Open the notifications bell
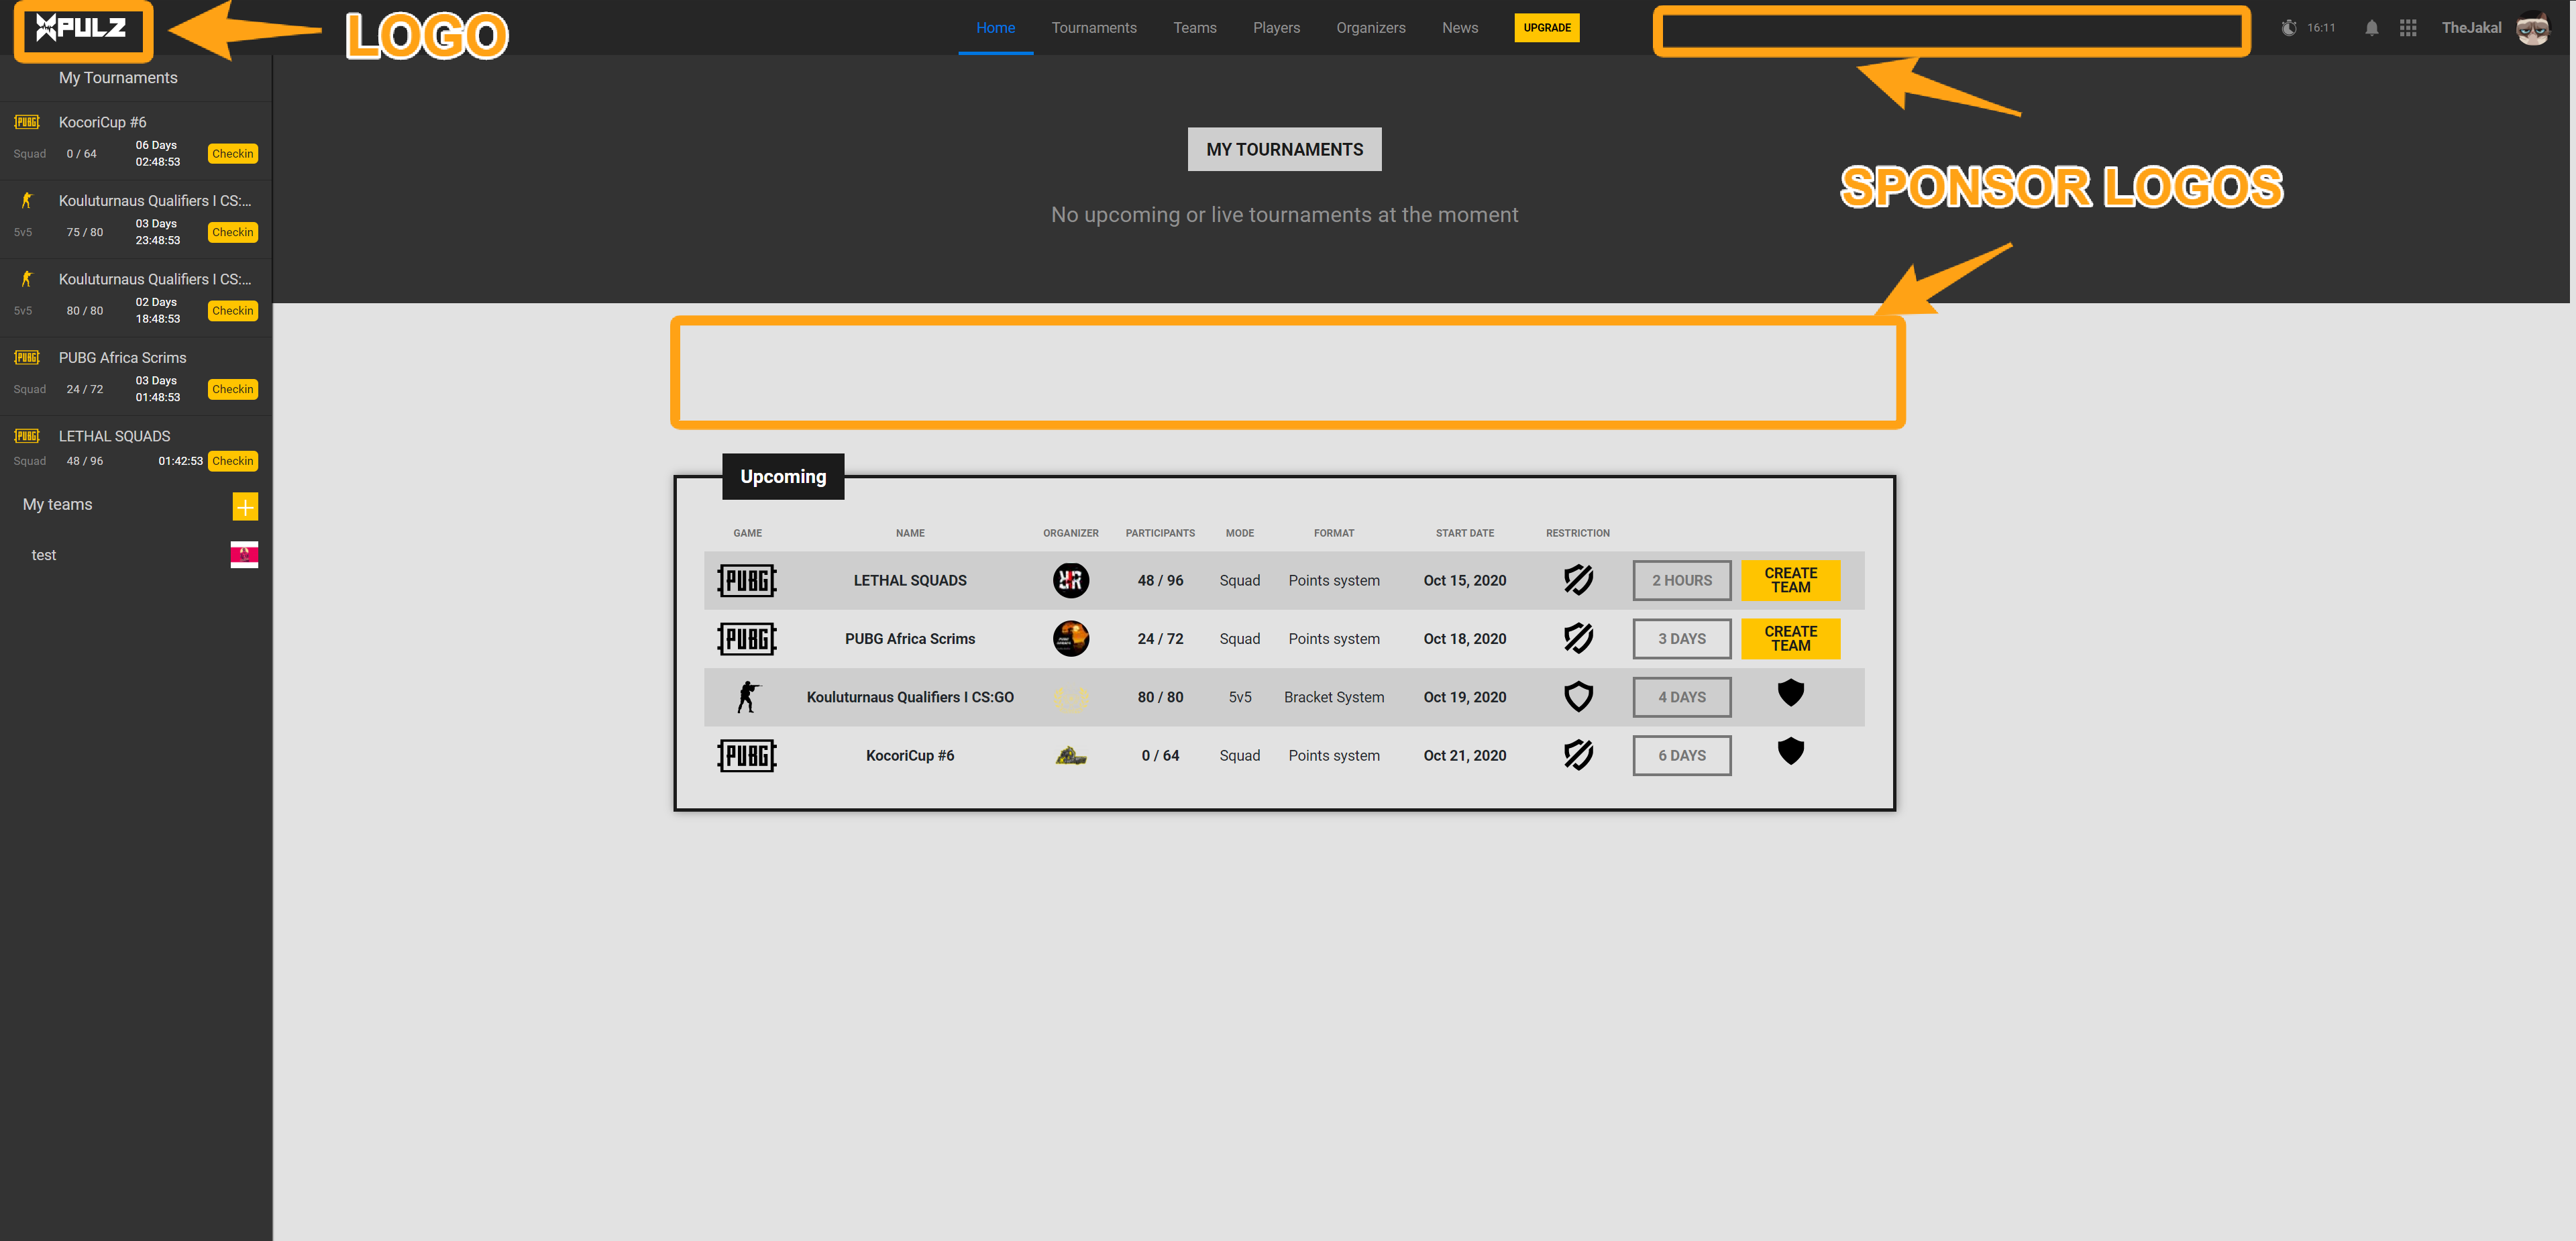2576x1241 pixels. pos(2371,28)
